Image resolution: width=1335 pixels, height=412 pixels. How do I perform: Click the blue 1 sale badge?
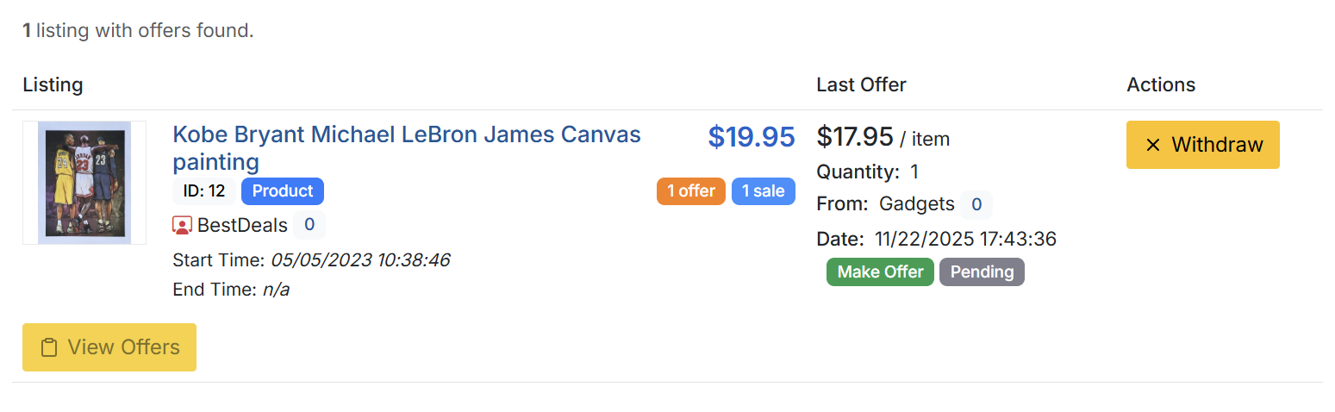(x=763, y=191)
